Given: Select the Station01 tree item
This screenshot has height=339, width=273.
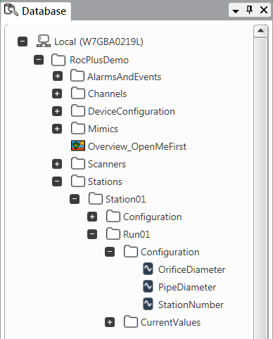Looking at the screenshot, I should [125, 199].
